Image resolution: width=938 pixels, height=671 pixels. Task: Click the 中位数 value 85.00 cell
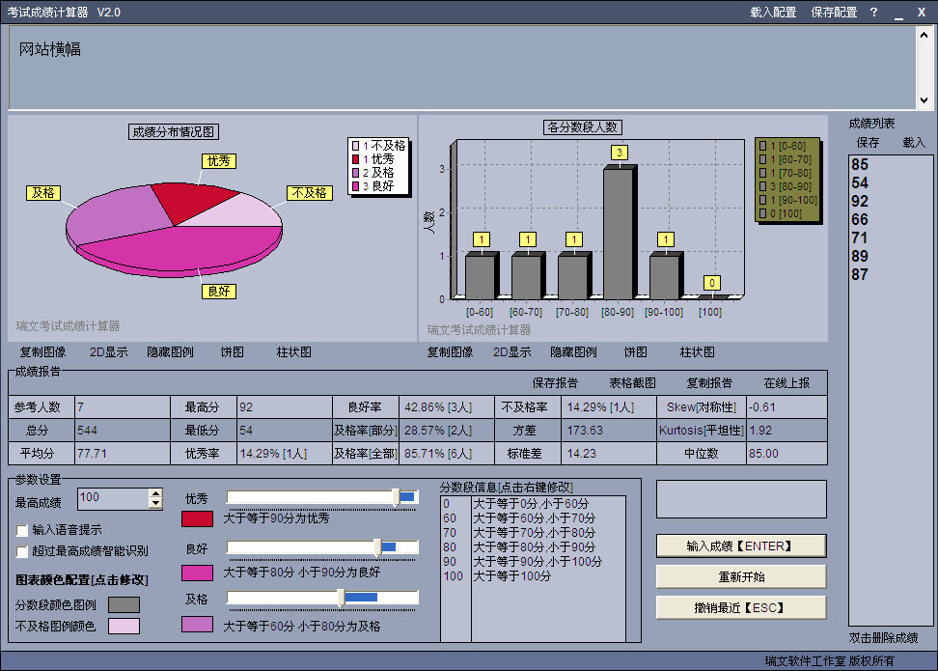coord(786,453)
